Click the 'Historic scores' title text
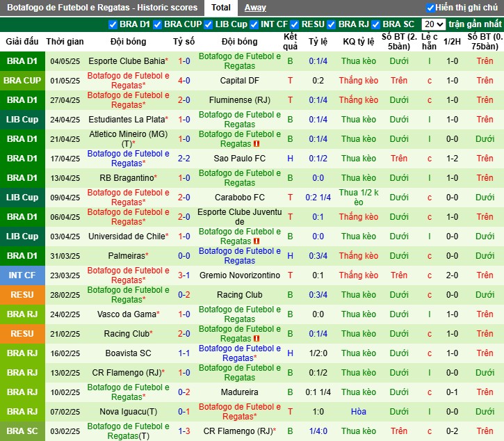Viewport: 504px width, 441px height. [167, 8]
